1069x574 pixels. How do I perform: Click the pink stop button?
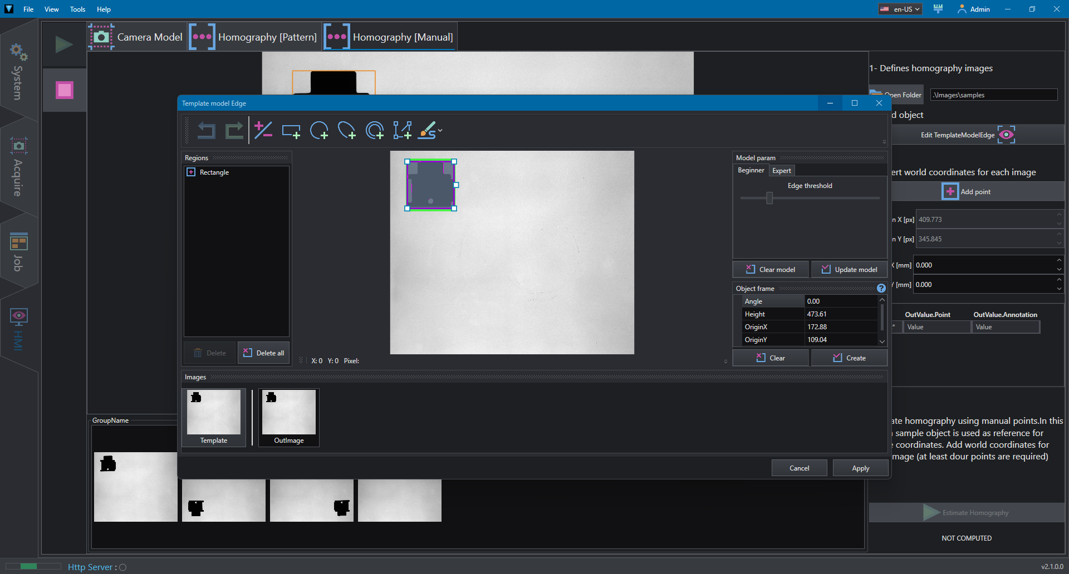tap(65, 90)
